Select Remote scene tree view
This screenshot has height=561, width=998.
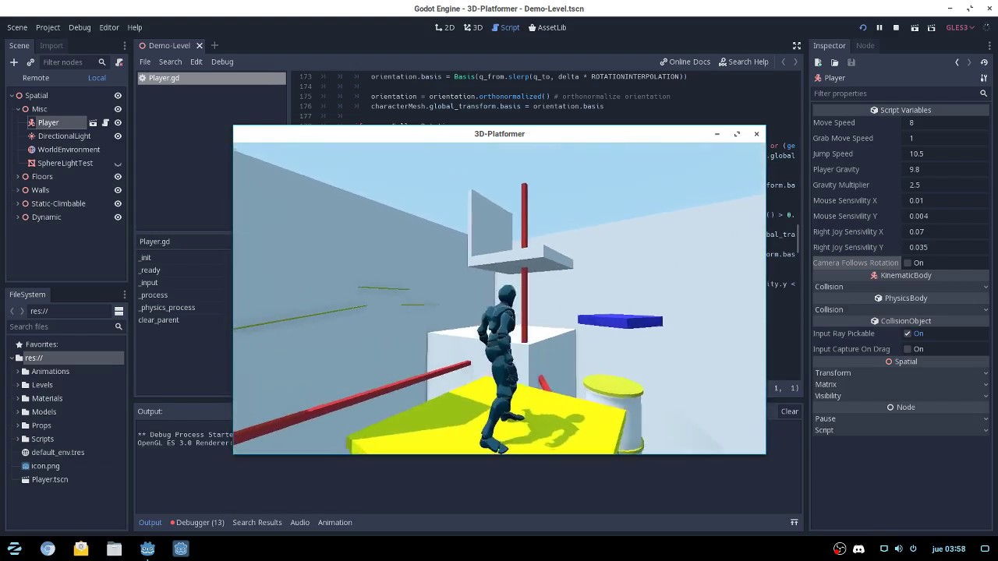[36, 78]
